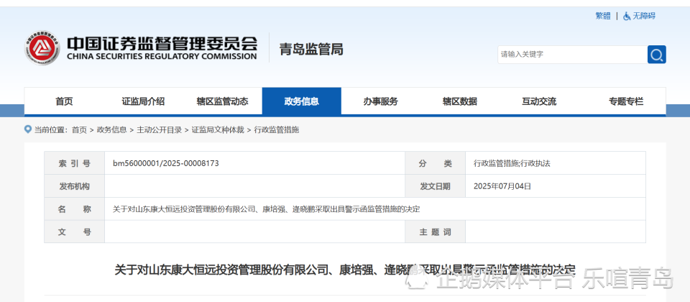Click the CSRC red logo emblem
Screen dimensions: 690x302
tap(42, 48)
